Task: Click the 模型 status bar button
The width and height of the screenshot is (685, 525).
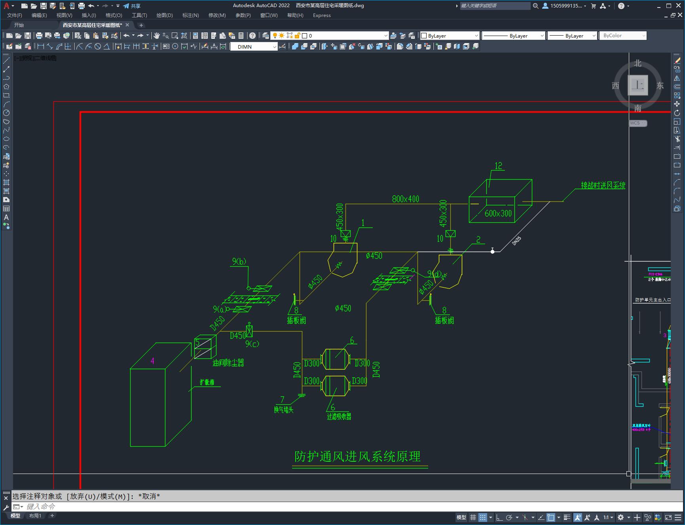Action: coord(461,517)
